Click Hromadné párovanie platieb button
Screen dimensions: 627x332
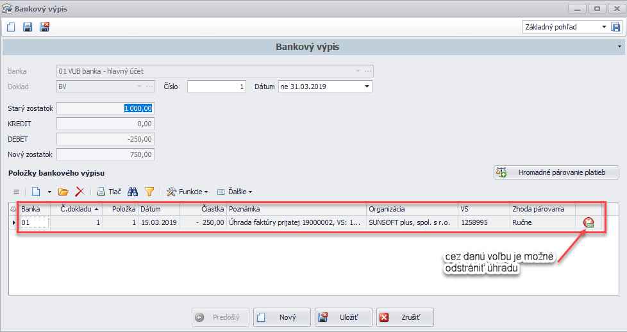click(x=556, y=172)
